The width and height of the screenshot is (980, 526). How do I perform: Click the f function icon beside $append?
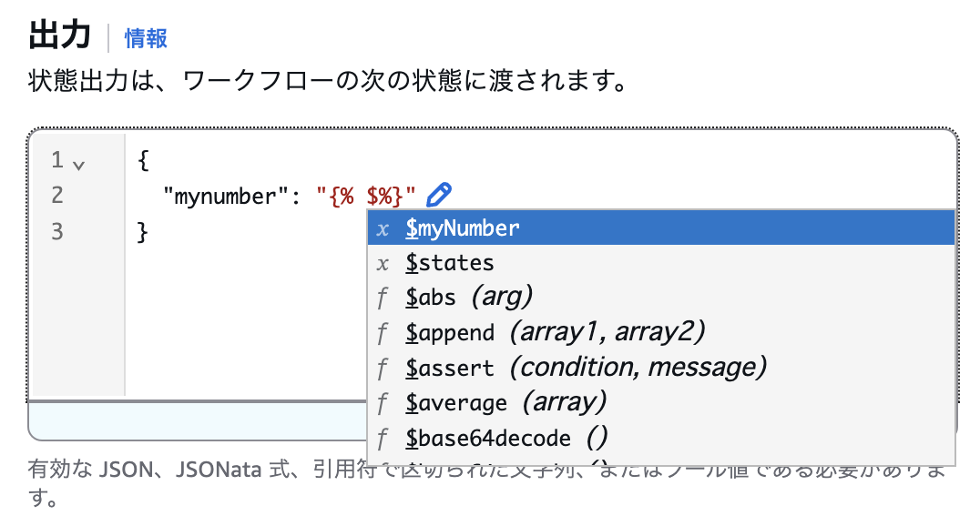click(383, 333)
